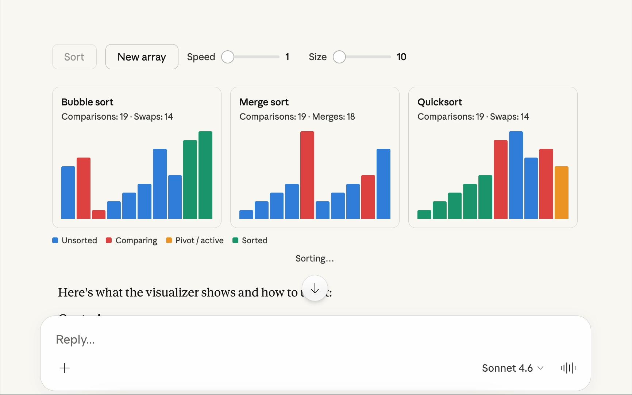Click the tallest red bar in Merge sort
Image resolution: width=632 pixels, height=395 pixels.
click(307, 175)
